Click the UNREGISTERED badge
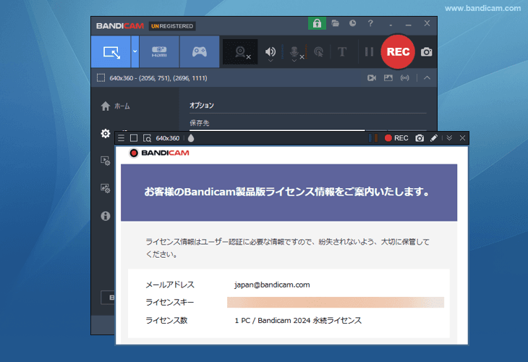Screen dimensions: 528x362 tap(172, 26)
